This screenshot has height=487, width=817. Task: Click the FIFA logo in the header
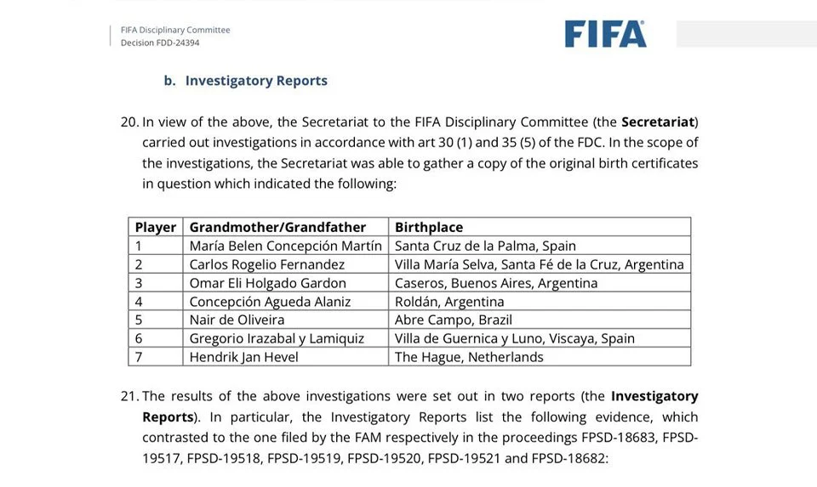(605, 33)
